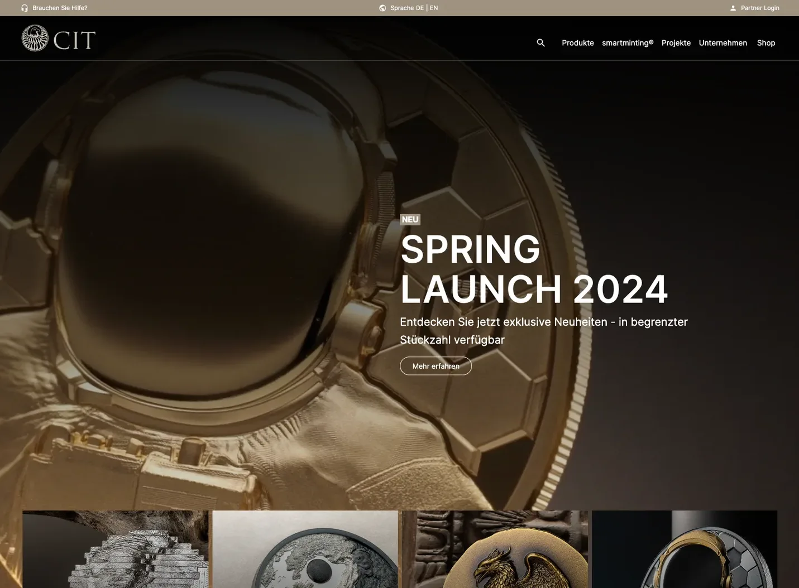Open the Unternehmen menu
Screen dimensions: 799x588
[x=723, y=43]
